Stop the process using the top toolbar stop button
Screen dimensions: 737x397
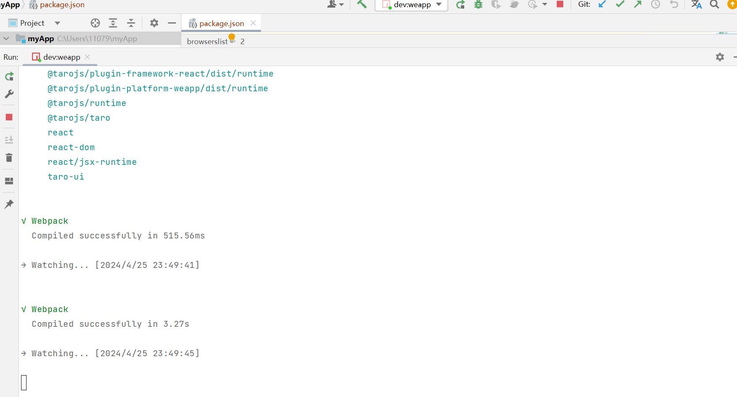click(560, 5)
